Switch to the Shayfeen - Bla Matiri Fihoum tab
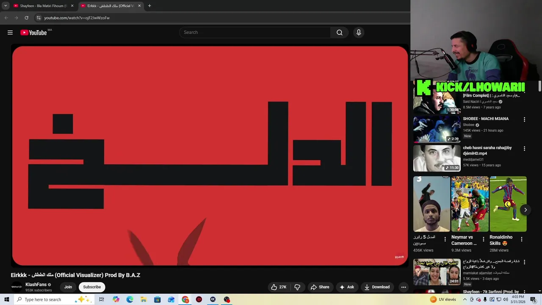The height and width of the screenshot is (305, 542). tap(43, 6)
